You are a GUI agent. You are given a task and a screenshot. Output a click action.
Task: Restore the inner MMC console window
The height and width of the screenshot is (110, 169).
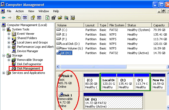[163, 11]
